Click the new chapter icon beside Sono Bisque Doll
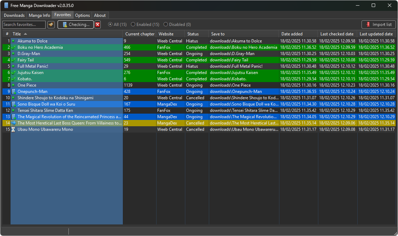The width and height of the screenshot is (398, 236). [14, 104]
